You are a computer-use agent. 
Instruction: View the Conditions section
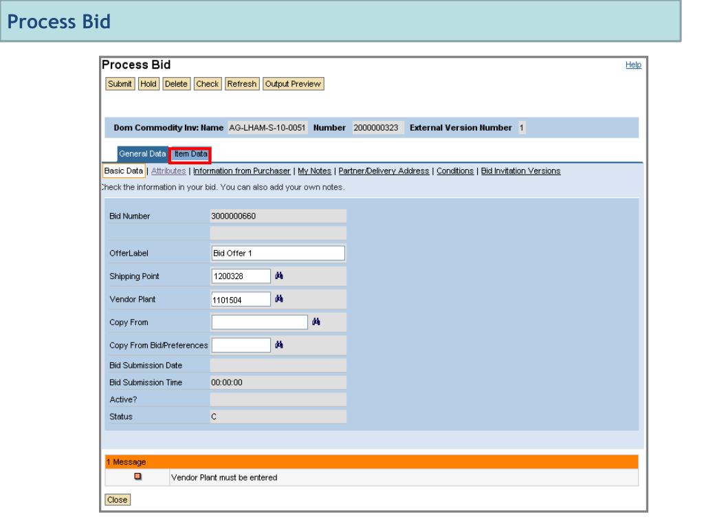(455, 171)
